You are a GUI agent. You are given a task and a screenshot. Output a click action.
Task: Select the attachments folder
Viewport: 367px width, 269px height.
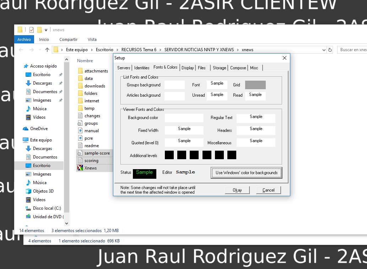click(x=96, y=71)
